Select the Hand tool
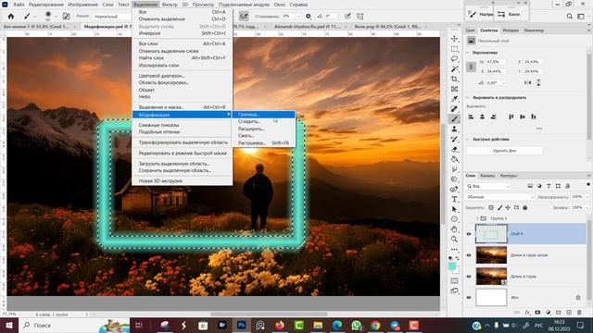 (x=454, y=229)
